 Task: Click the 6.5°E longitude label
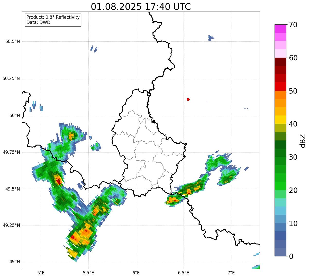click(x=184, y=273)
